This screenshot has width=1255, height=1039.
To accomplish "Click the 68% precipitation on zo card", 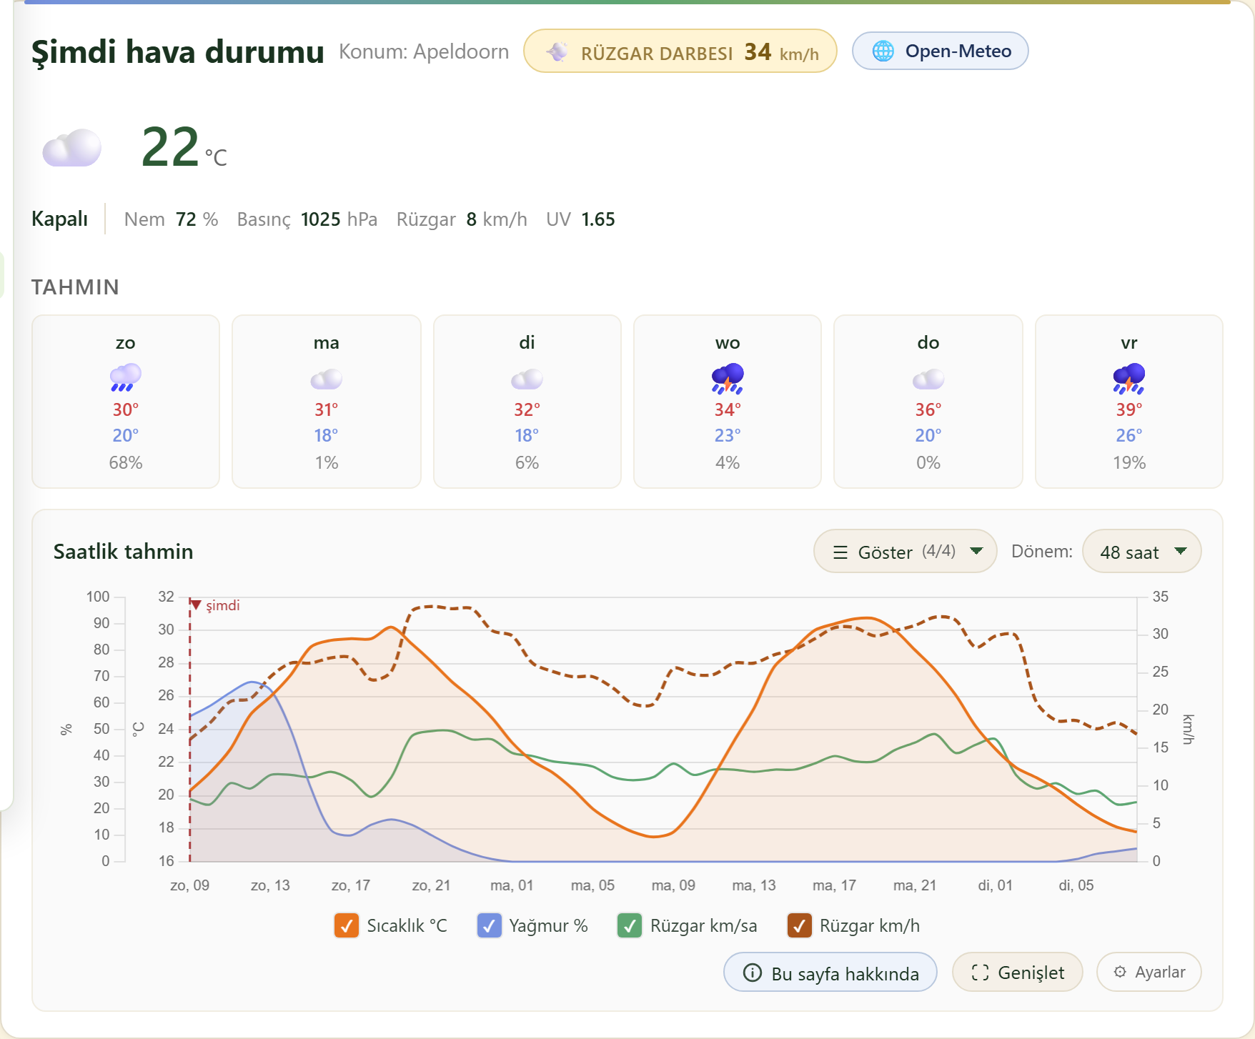I will pyautogui.click(x=126, y=462).
